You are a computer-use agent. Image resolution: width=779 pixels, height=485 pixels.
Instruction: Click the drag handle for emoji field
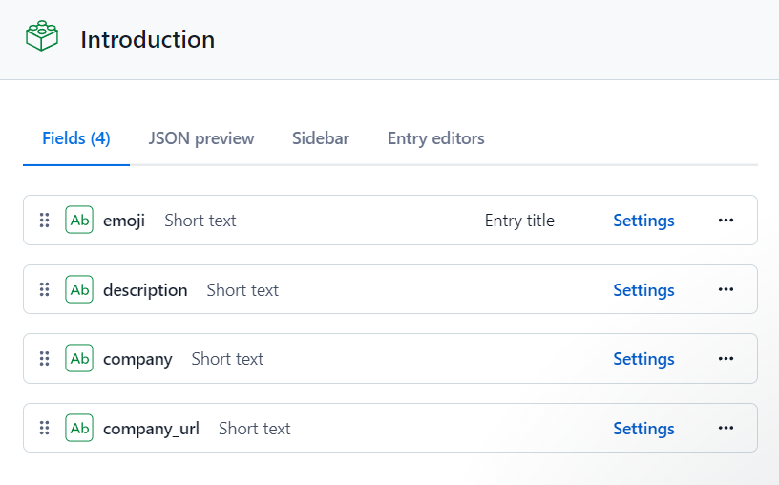tap(44, 221)
